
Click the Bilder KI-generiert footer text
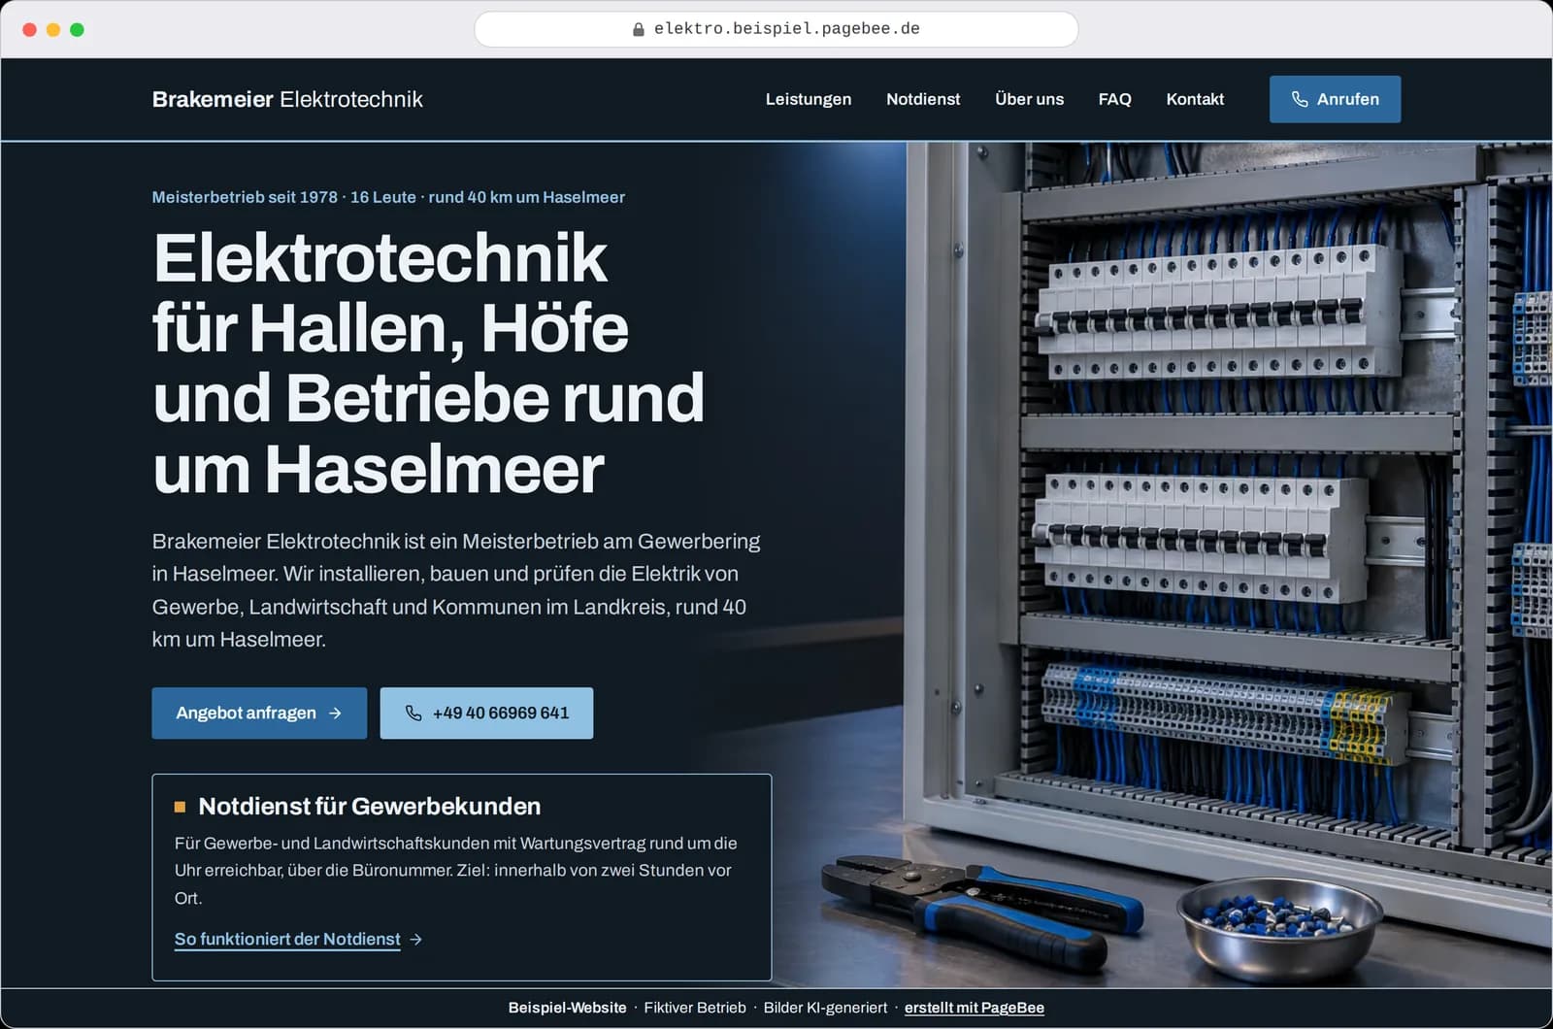point(825,1008)
